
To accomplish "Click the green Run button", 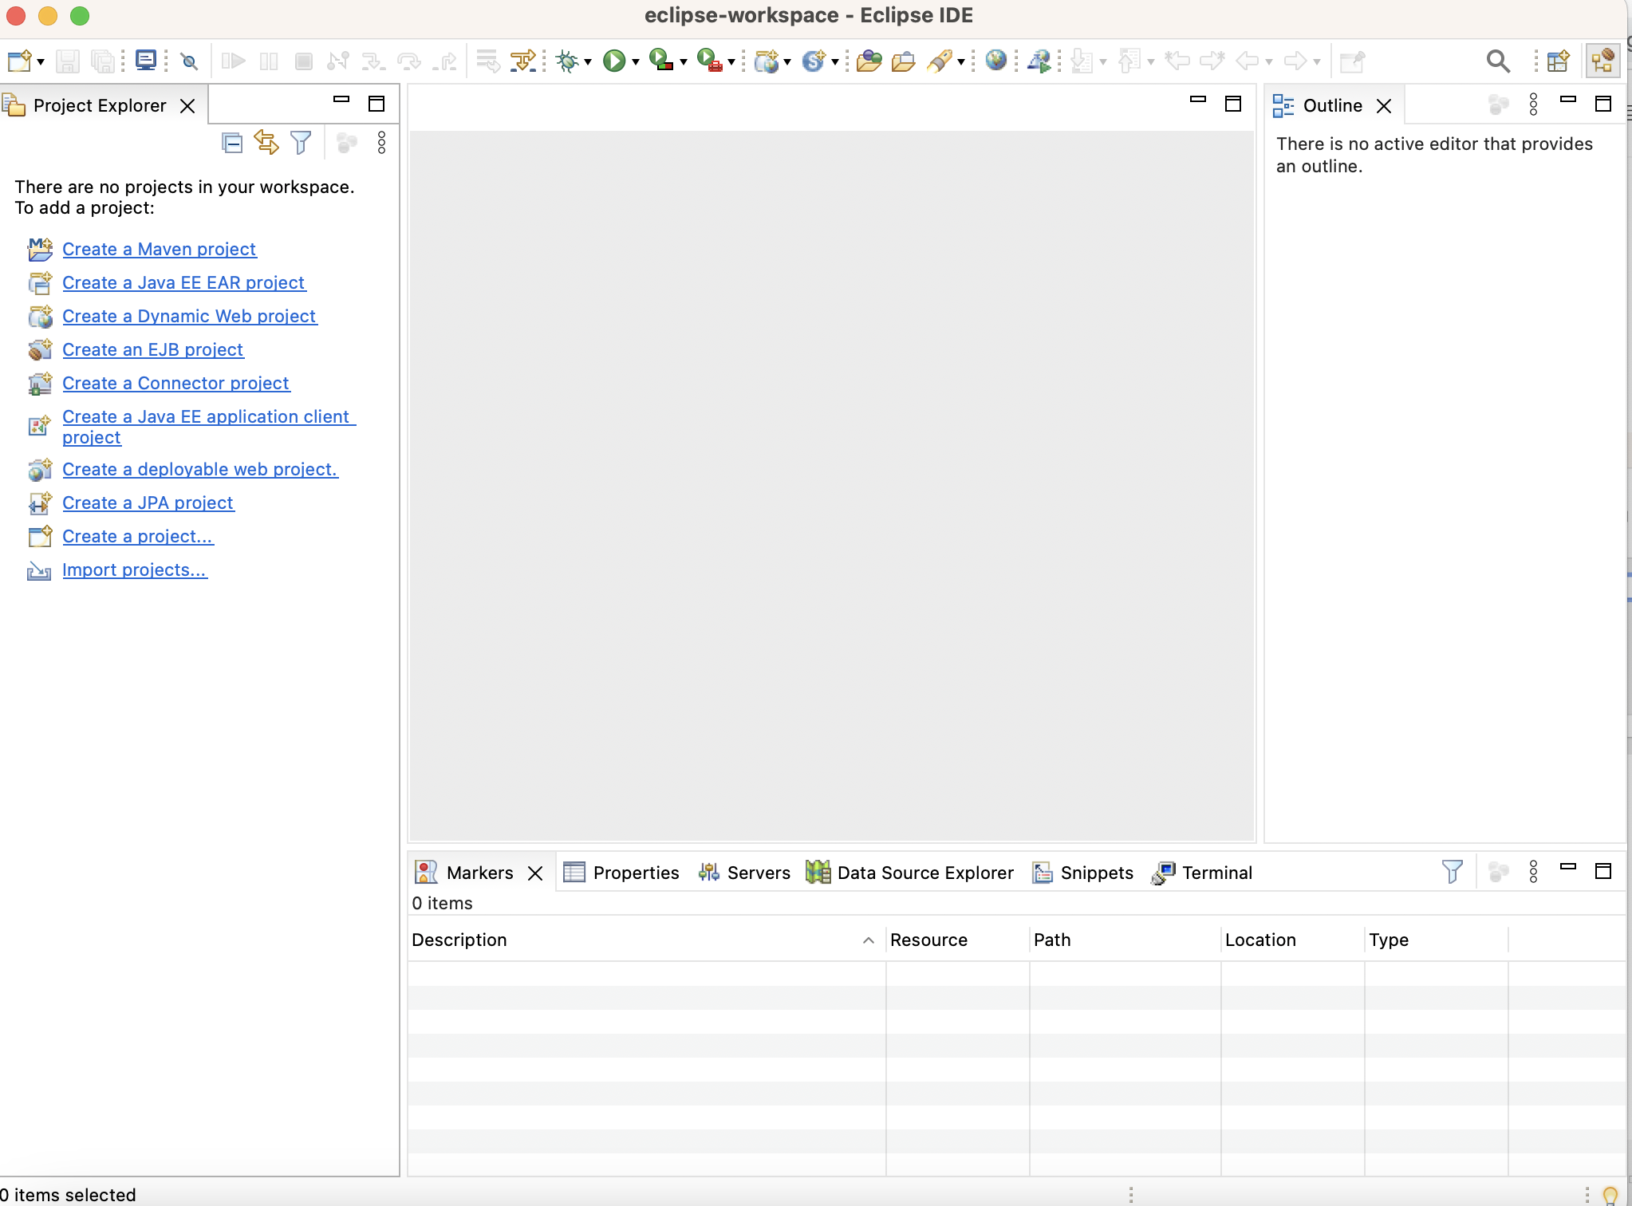I will tap(614, 61).
